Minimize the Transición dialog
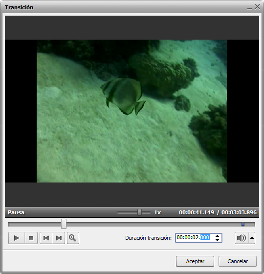The width and height of the screenshot is (264, 274). (249, 8)
